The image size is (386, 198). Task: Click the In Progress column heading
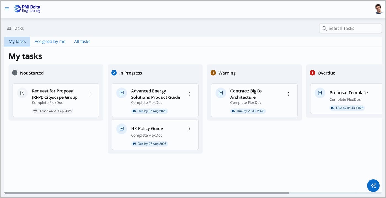[131, 73]
